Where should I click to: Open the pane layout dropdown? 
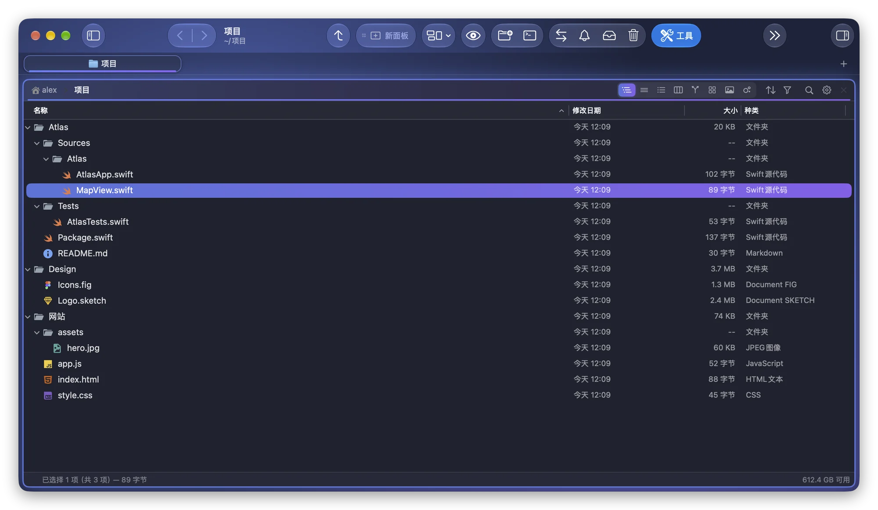(x=439, y=36)
